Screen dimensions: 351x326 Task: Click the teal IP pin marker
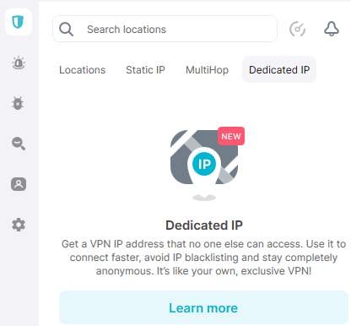tap(204, 164)
